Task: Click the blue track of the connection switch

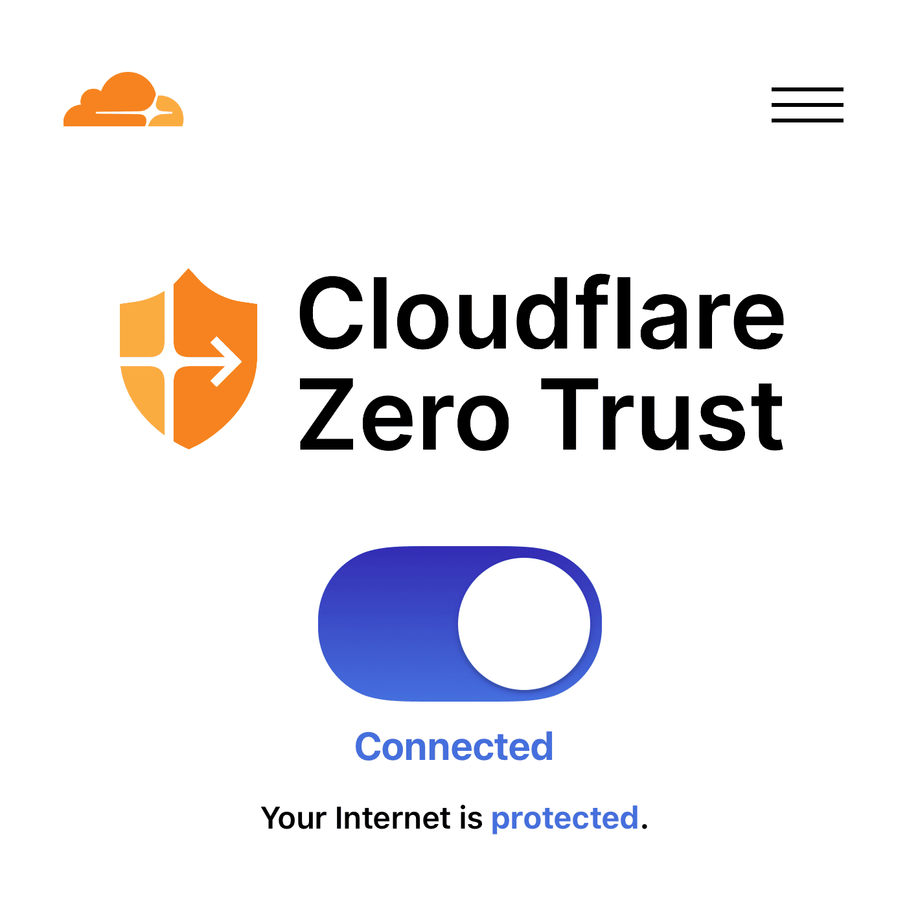Action: pos(387,624)
